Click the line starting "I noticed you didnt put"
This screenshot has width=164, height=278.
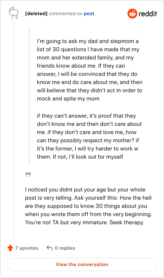tap(85, 189)
